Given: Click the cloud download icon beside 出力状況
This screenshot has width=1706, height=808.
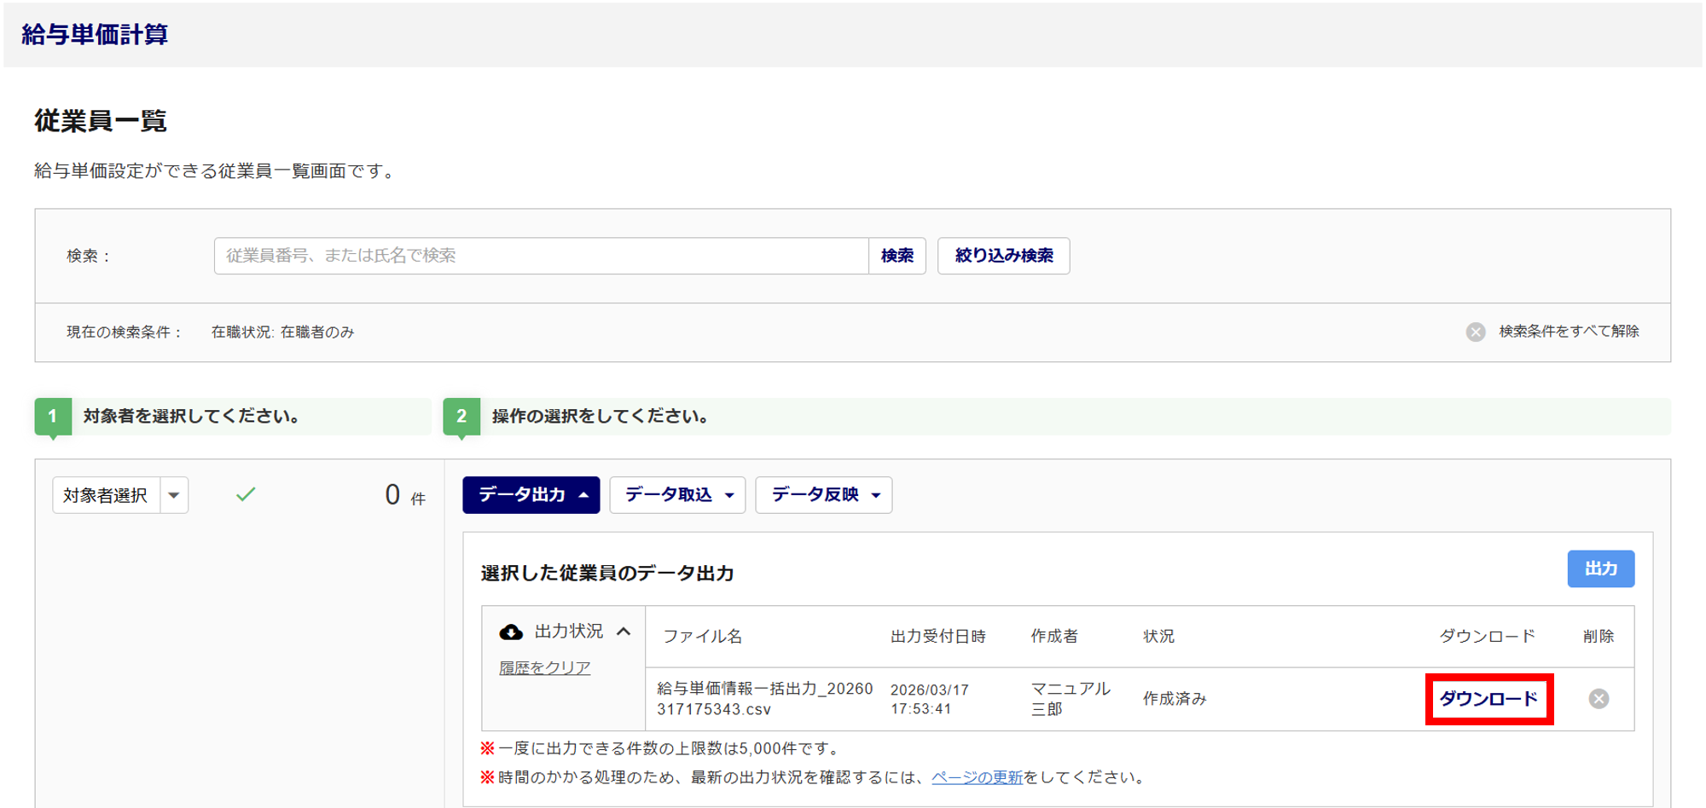Looking at the screenshot, I should pyautogui.click(x=511, y=632).
